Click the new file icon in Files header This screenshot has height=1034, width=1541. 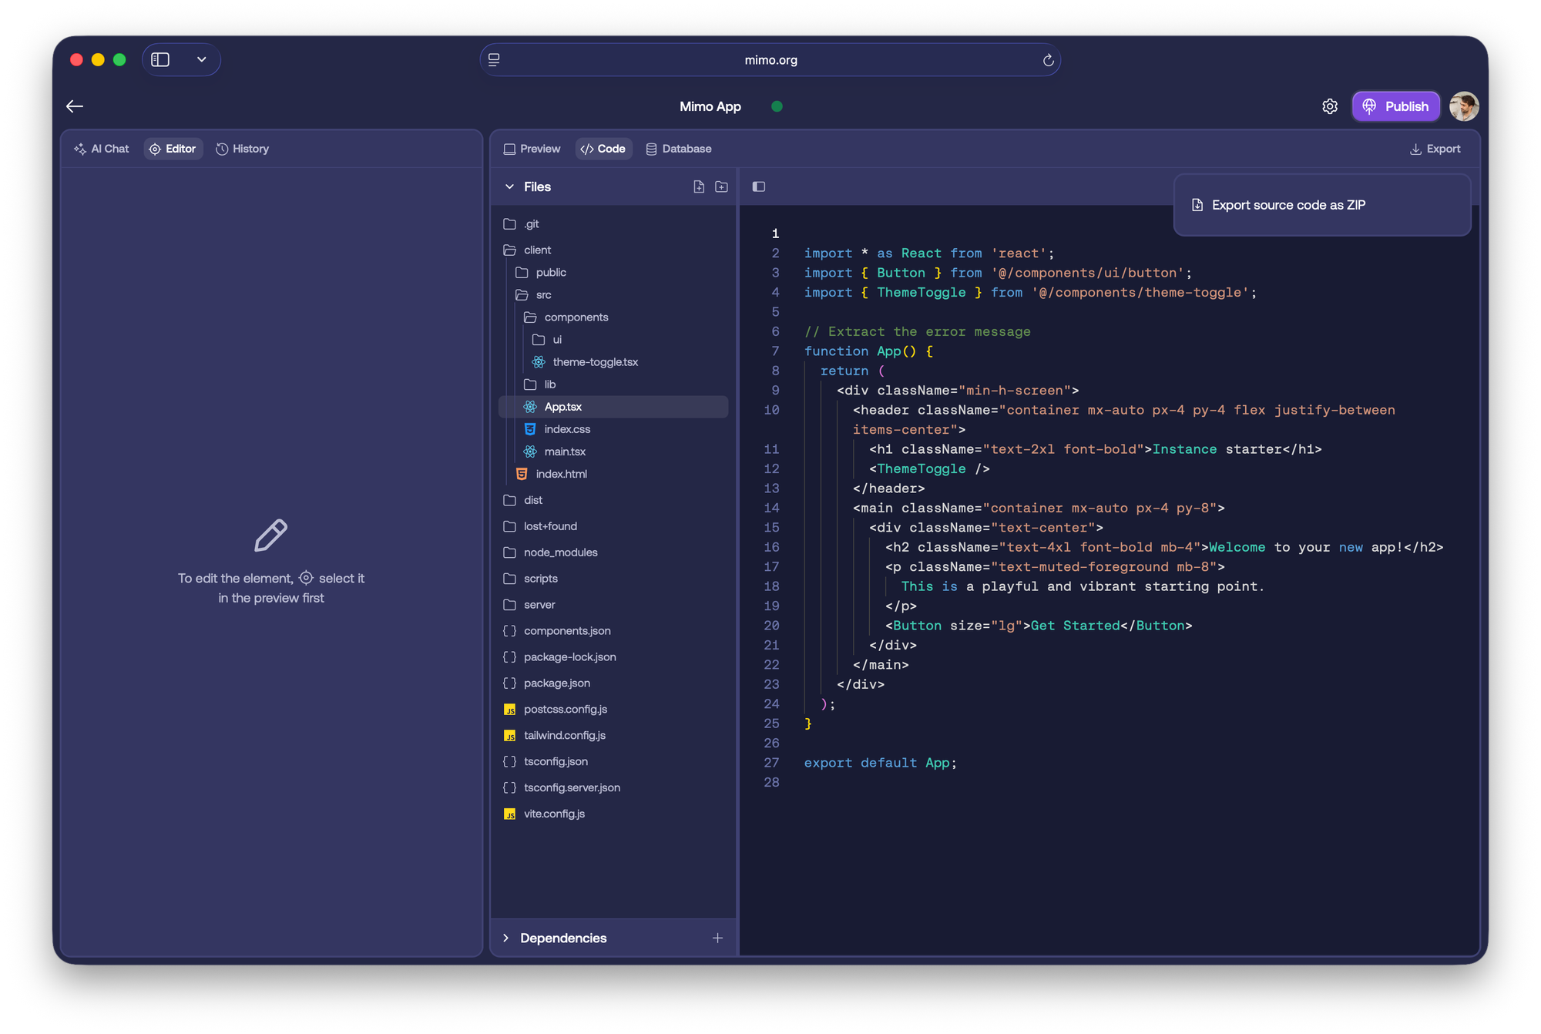(x=699, y=186)
